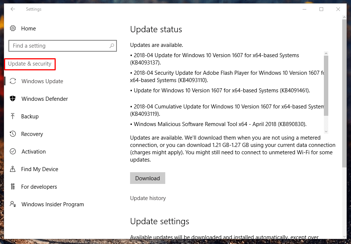Image resolution: width=351 pixels, height=244 pixels.
Task: Click the Find a setting search box
Action: [x=63, y=46]
